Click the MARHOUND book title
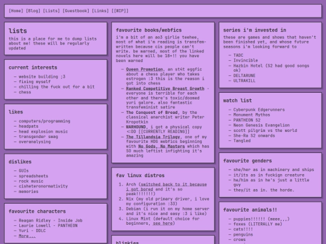 coord(136,127)
